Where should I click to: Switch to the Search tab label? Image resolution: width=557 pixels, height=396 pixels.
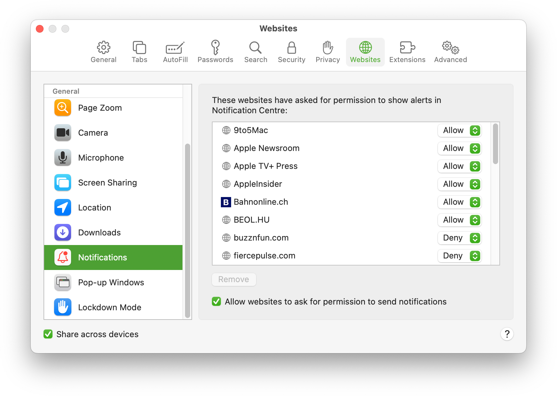255,60
